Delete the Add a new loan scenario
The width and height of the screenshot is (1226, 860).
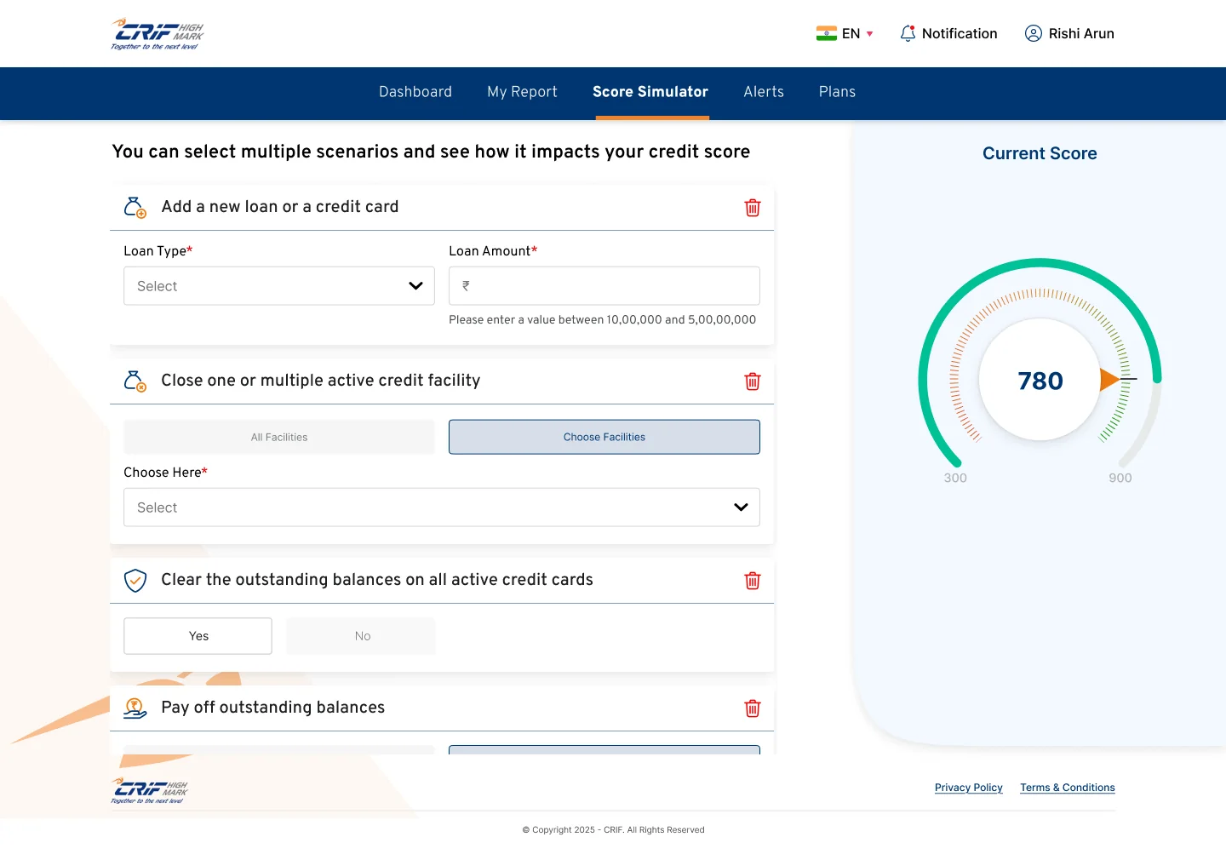[753, 208]
